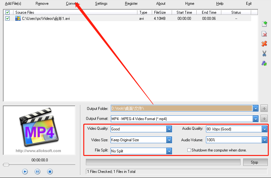
Task: Click the 00:00:00 start time cell
Action: pos(184,19)
